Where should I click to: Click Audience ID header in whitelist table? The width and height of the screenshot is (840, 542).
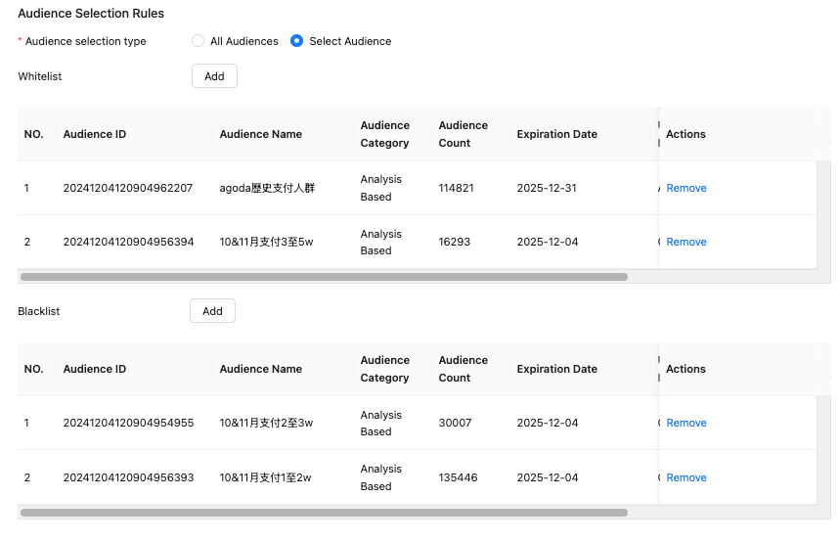[95, 134]
